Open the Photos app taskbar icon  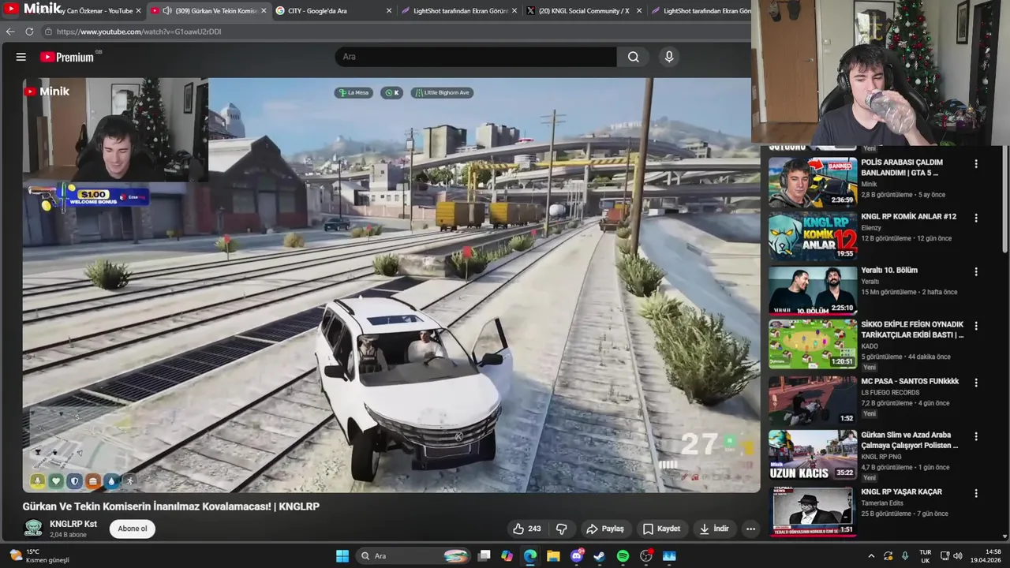[669, 556]
